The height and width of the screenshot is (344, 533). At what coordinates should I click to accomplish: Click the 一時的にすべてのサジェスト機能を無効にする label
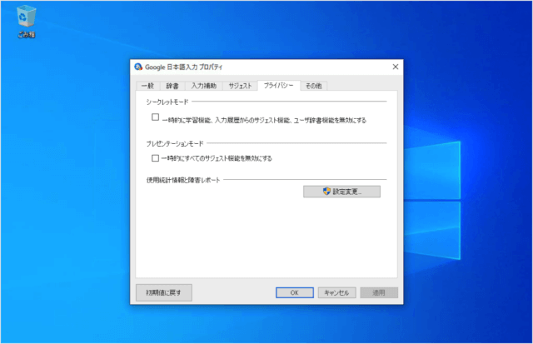217,158
